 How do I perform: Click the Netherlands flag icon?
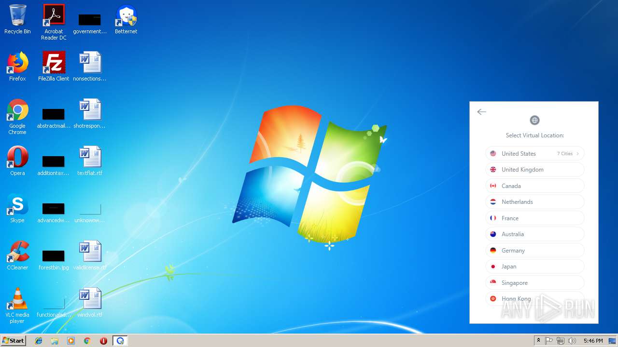[x=493, y=202]
